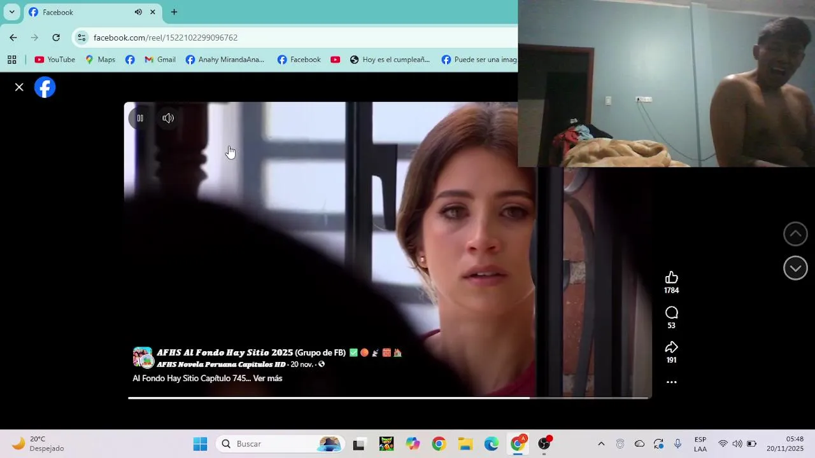Open volume control tray icon
The image size is (815, 458).
pos(737,444)
